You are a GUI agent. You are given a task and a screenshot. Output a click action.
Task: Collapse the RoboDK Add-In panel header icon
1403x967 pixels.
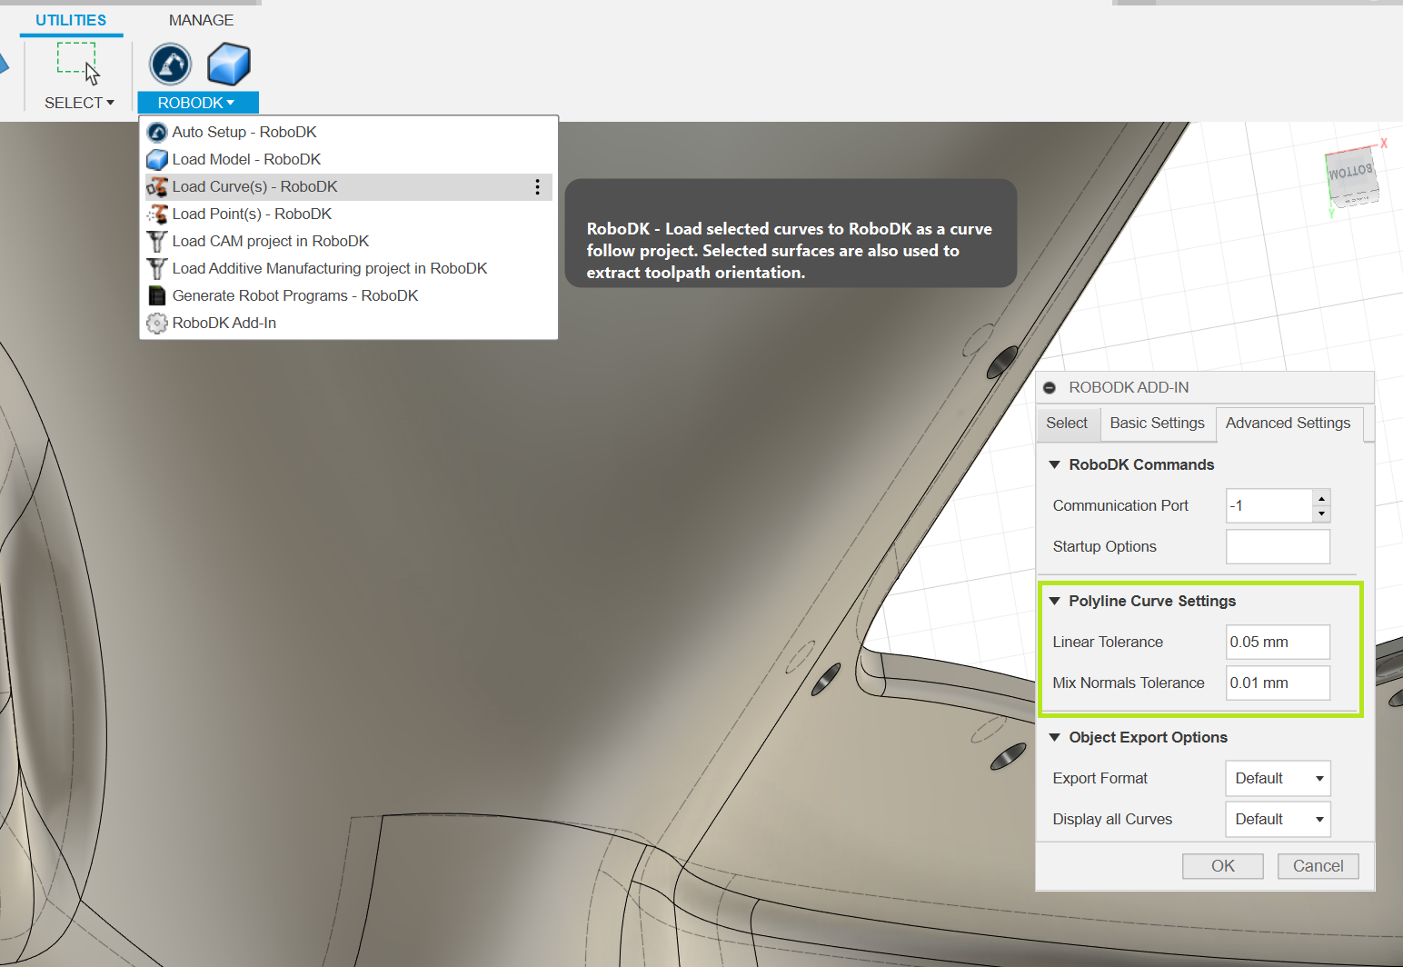coord(1050,388)
